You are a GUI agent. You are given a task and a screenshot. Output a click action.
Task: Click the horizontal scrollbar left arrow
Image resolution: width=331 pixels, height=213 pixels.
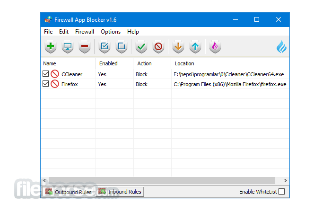(44, 180)
